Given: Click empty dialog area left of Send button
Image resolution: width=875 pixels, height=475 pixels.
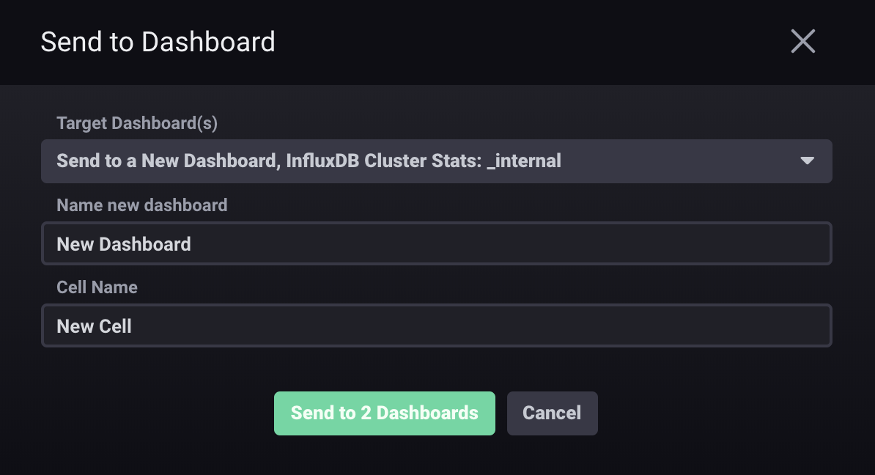Looking at the screenshot, I should 147,413.
